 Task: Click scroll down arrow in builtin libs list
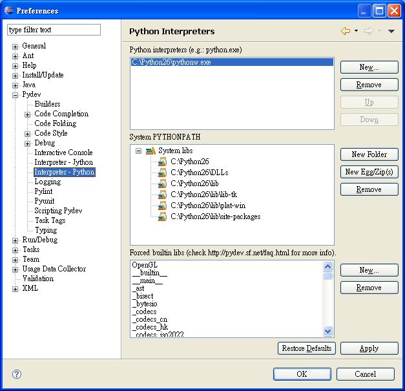coord(327,331)
